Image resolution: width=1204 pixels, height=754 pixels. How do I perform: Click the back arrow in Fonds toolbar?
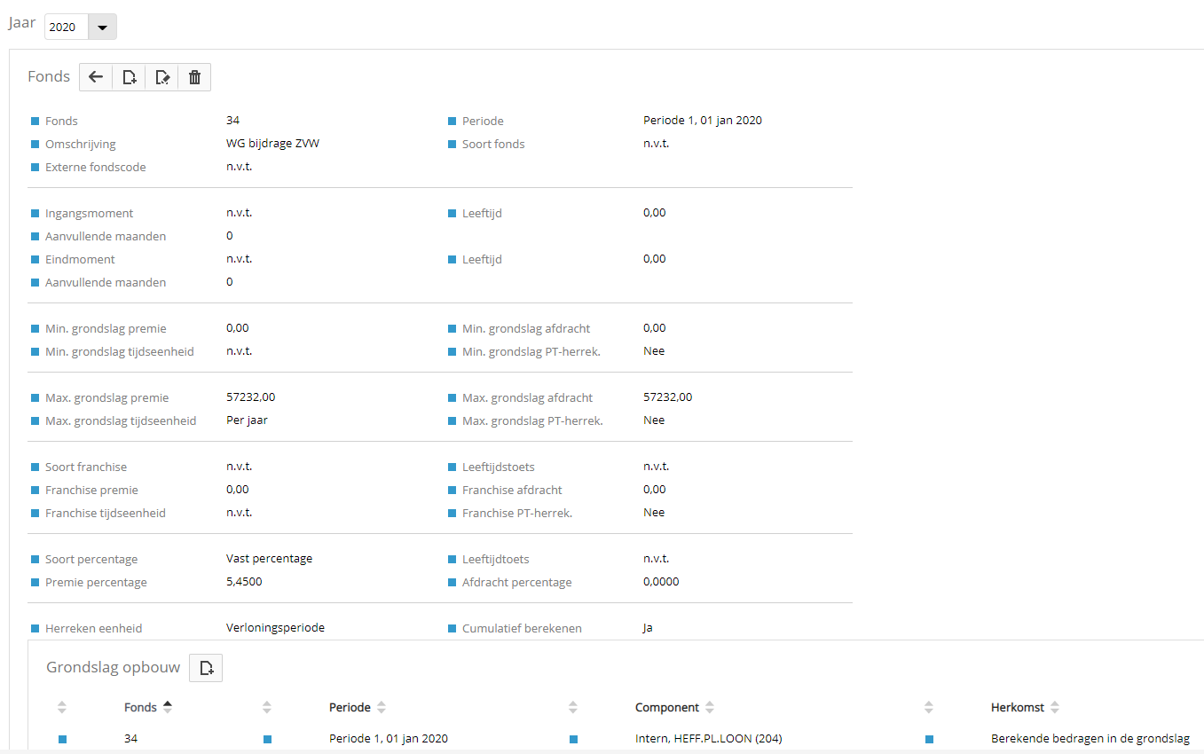pyautogui.click(x=96, y=77)
